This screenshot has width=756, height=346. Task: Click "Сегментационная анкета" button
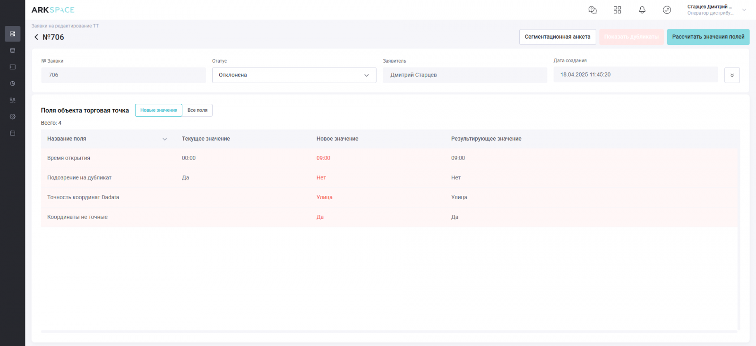557,37
